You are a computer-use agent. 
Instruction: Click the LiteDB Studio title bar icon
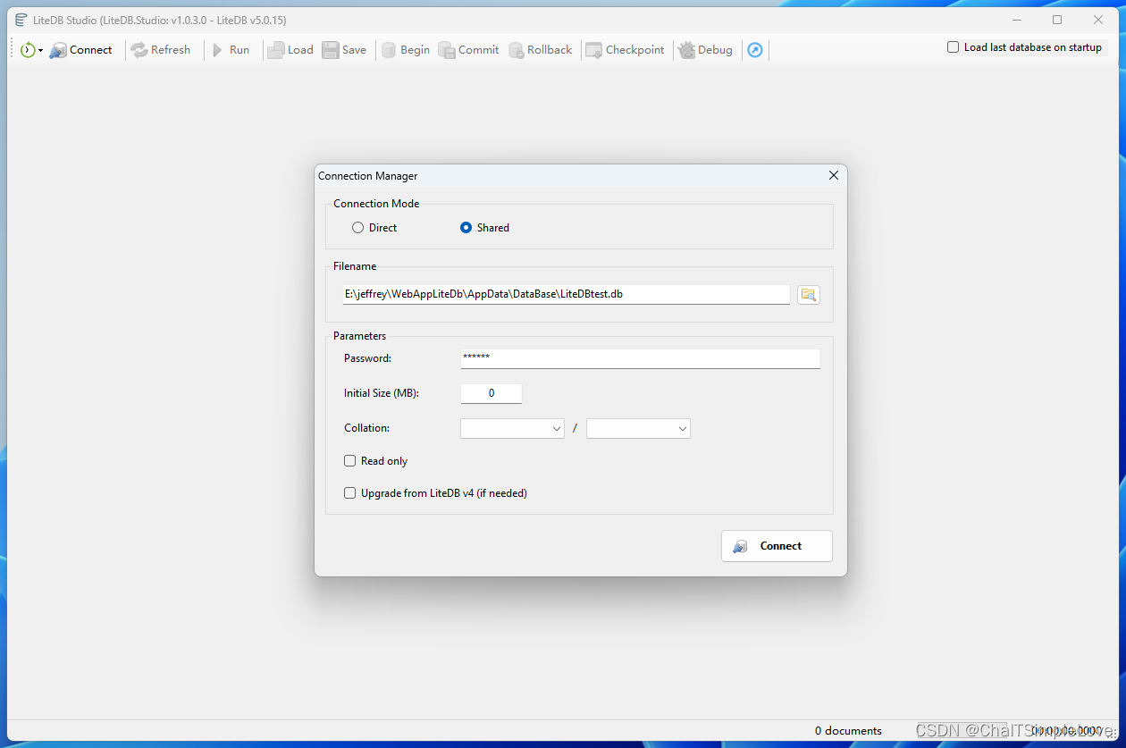pyautogui.click(x=21, y=20)
